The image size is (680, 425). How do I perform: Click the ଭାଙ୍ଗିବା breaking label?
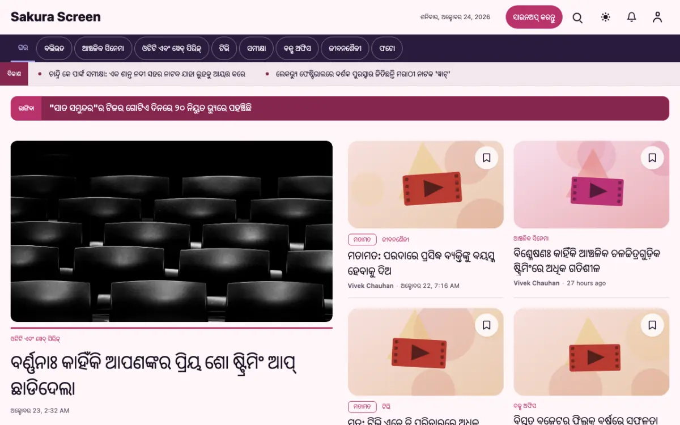pos(26,108)
